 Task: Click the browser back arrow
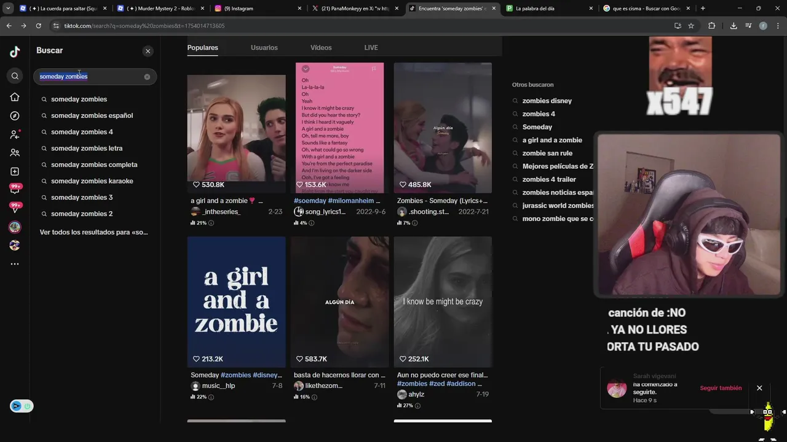pos(9,26)
